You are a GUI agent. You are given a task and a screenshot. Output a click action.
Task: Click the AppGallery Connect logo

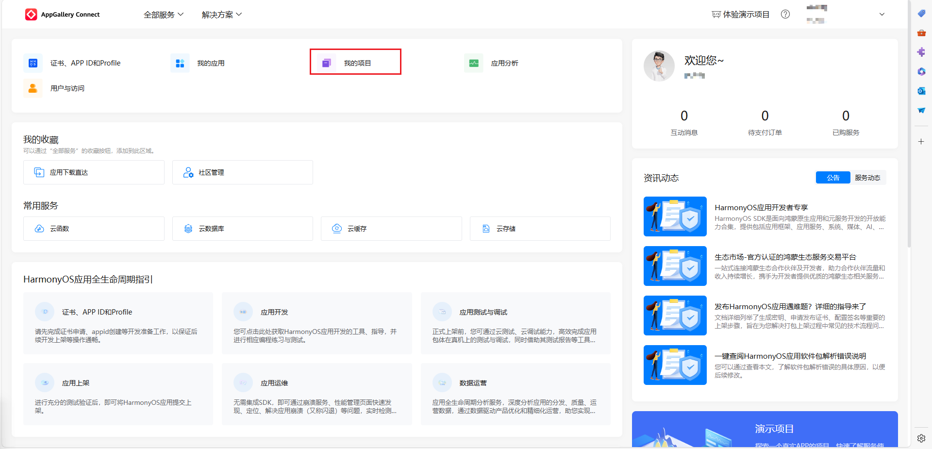pos(62,15)
